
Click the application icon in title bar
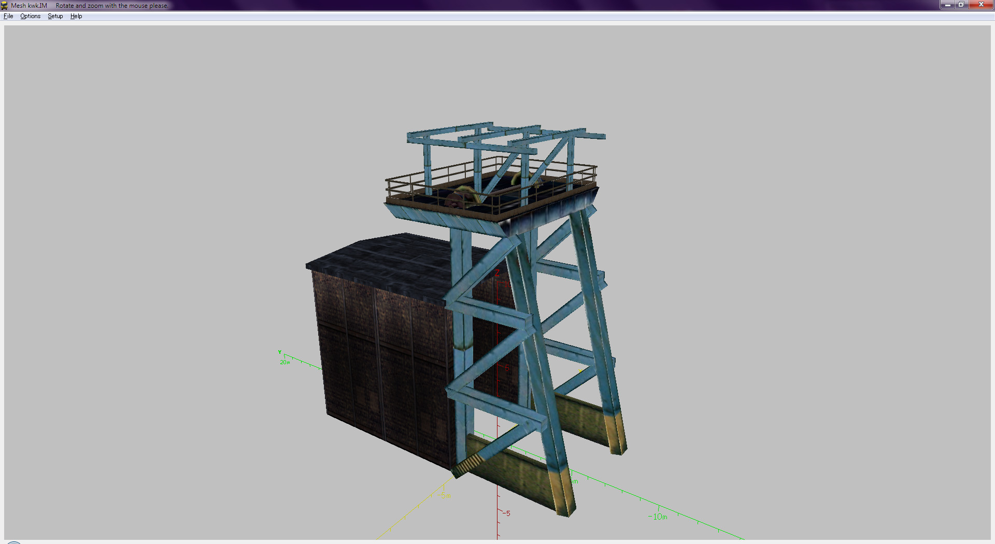pos(5,5)
